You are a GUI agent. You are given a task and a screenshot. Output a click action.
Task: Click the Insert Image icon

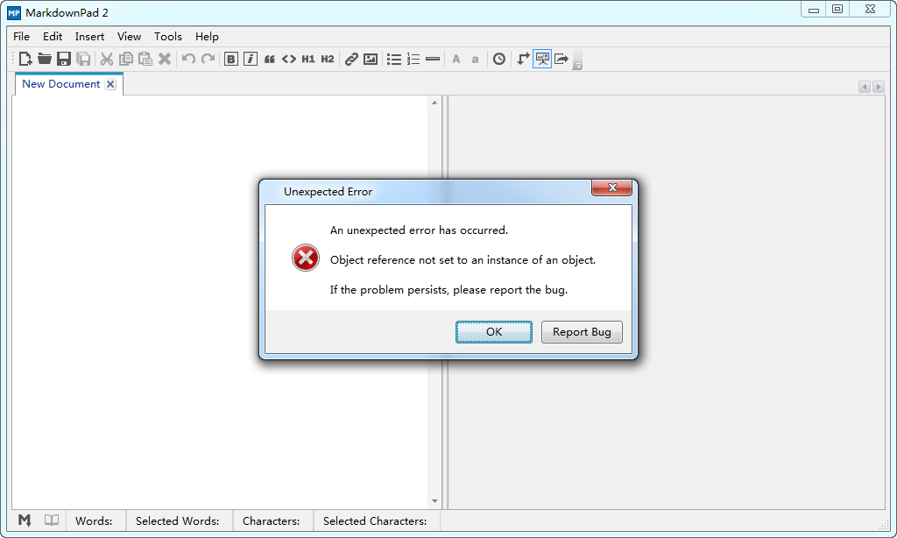(371, 59)
